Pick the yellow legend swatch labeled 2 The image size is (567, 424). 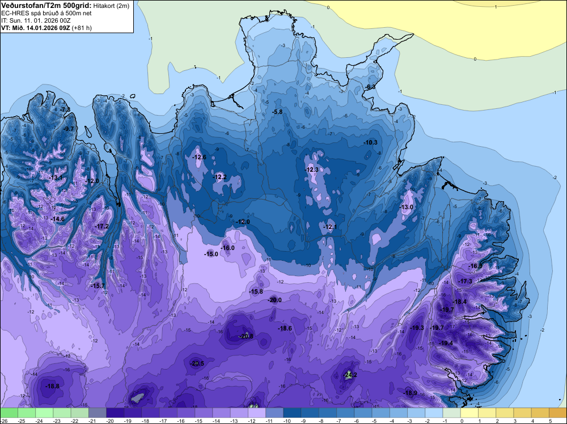[505, 413]
